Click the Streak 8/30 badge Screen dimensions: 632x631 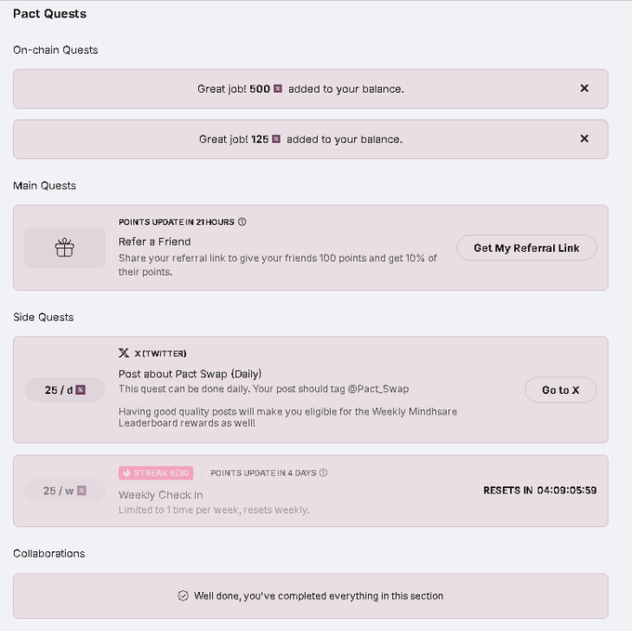[x=155, y=473]
